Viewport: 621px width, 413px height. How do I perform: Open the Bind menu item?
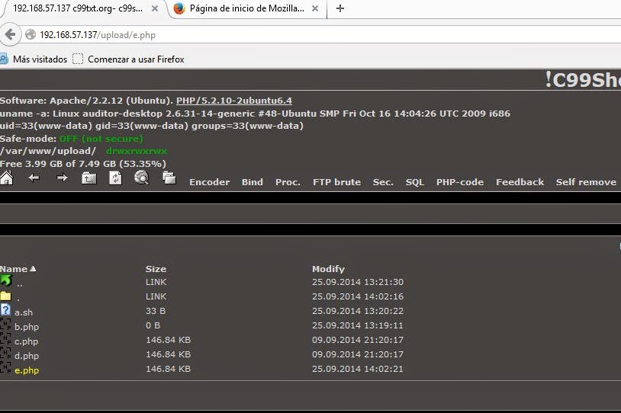point(253,182)
